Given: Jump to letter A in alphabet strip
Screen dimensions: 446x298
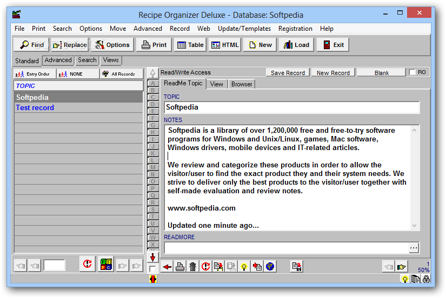Looking at the screenshot, I should [153, 83].
